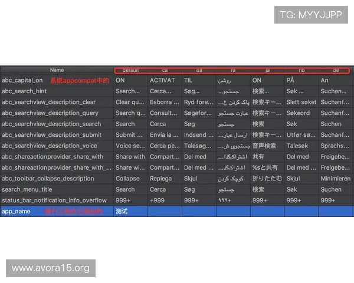
Task: Sort by the default column header
Action: click(130, 70)
